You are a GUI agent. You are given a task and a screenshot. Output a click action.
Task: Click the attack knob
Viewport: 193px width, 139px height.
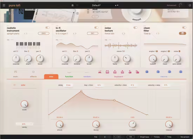[x=60, y=124]
